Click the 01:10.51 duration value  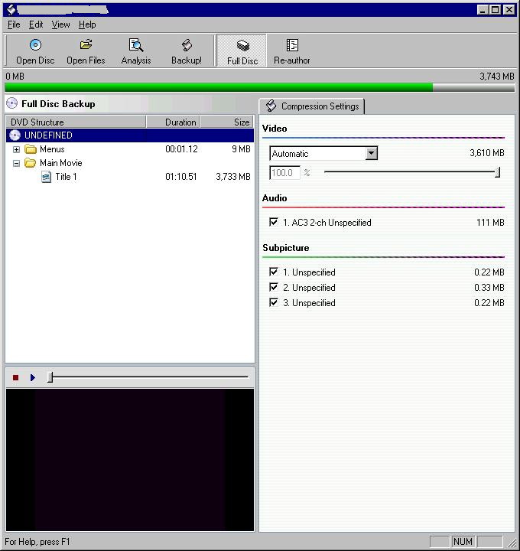point(180,177)
